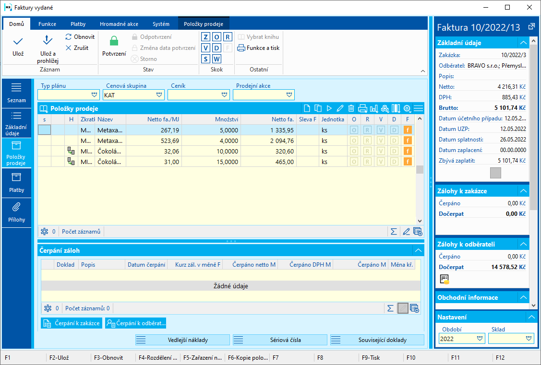541x365 pixels.
Task: Toggle the O indicator in the first item row
Action: 354,130
